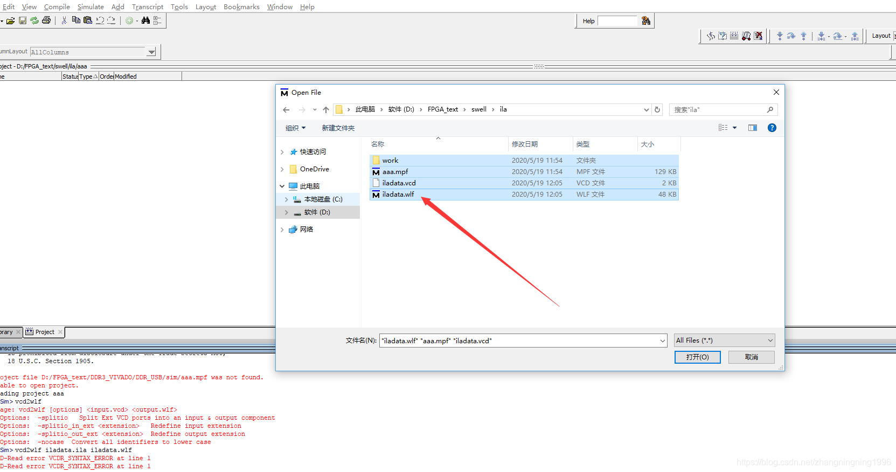Image resolution: width=896 pixels, height=472 pixels.
Task: Sort by 修改日期 column header
Action: 540,144
